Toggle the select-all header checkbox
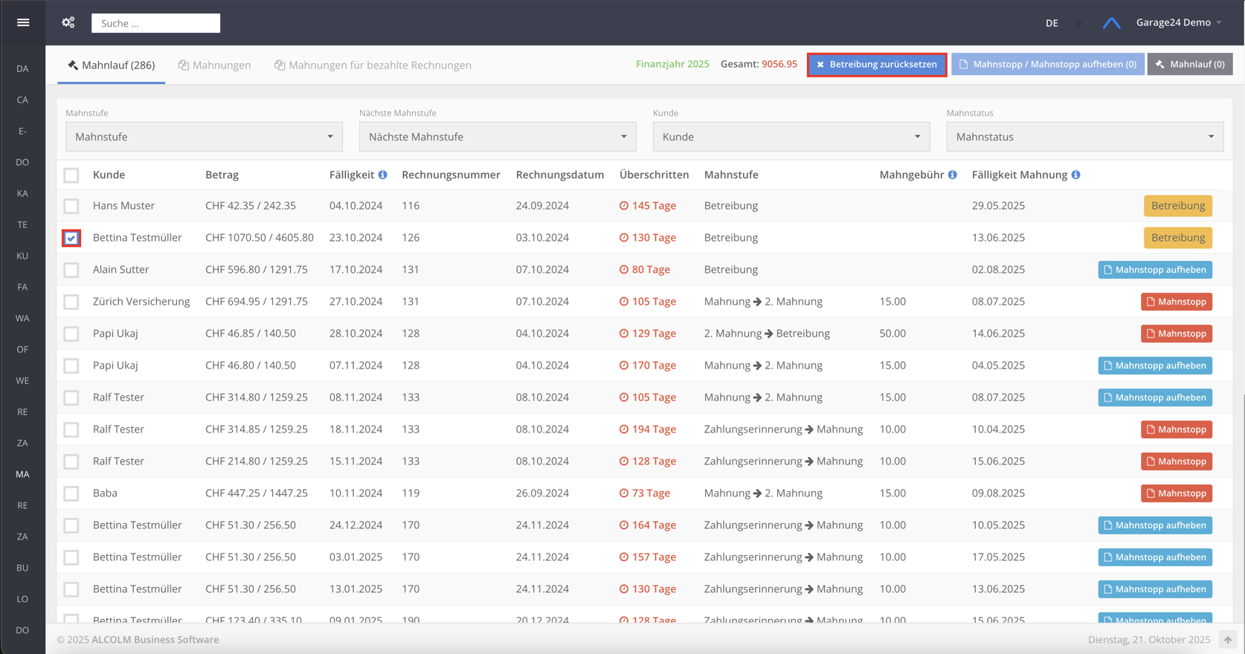This screenshot has height=654, width=1245. pos(71,175)
